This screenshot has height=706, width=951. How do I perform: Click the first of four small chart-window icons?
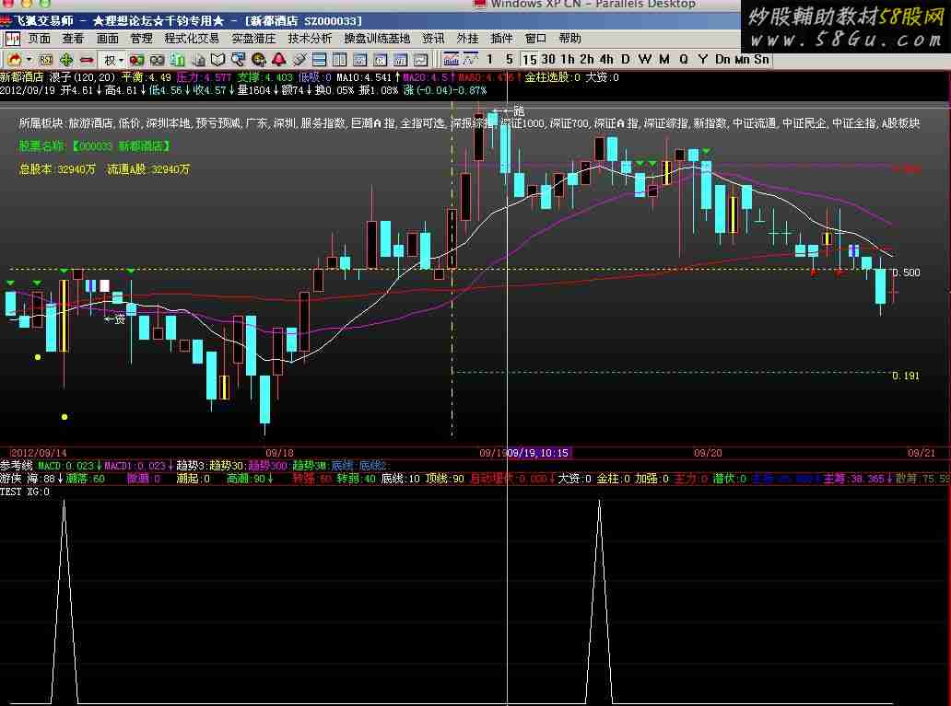pyautogui.click(x=360, y=60)
